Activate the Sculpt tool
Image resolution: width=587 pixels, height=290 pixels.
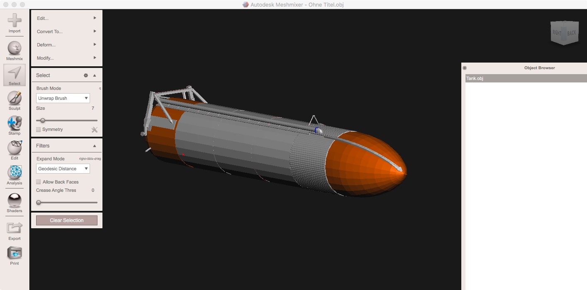point(14,99)
